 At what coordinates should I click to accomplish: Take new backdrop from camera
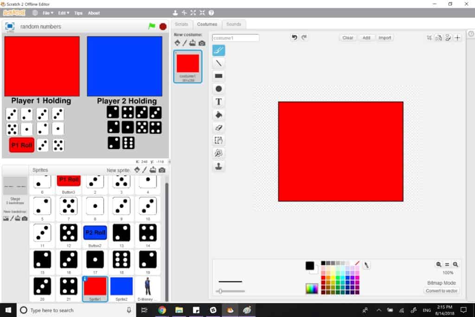25,218
